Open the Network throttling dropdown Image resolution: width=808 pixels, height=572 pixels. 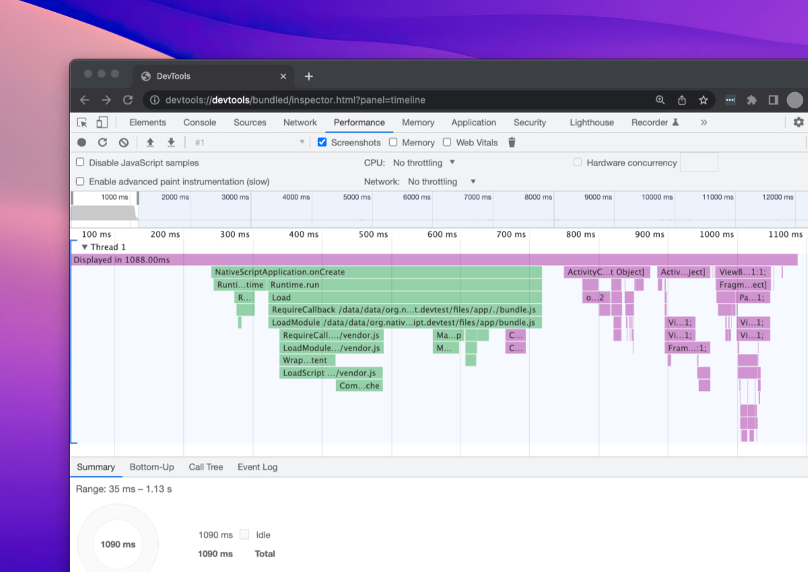click(x=442, y=182)
